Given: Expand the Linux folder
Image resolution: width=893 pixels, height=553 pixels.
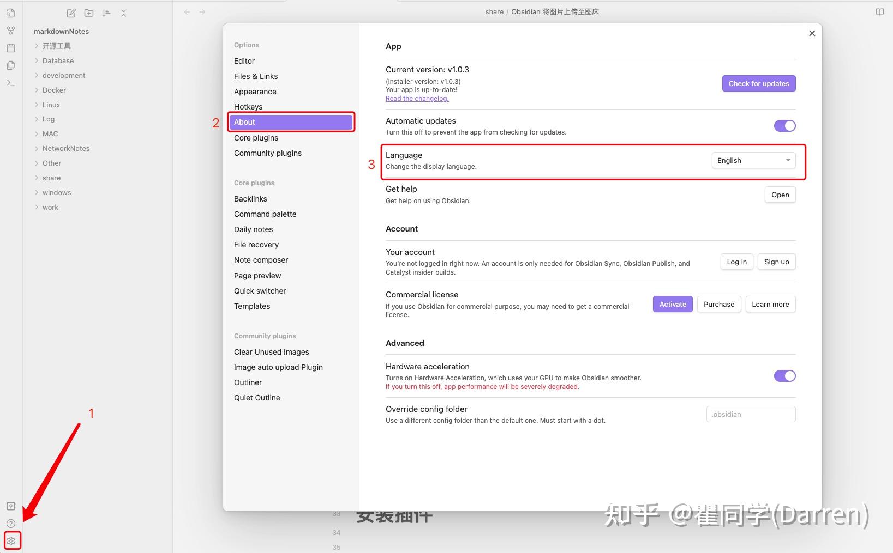Looking at the screenshot, I should (x=51, y=105).
